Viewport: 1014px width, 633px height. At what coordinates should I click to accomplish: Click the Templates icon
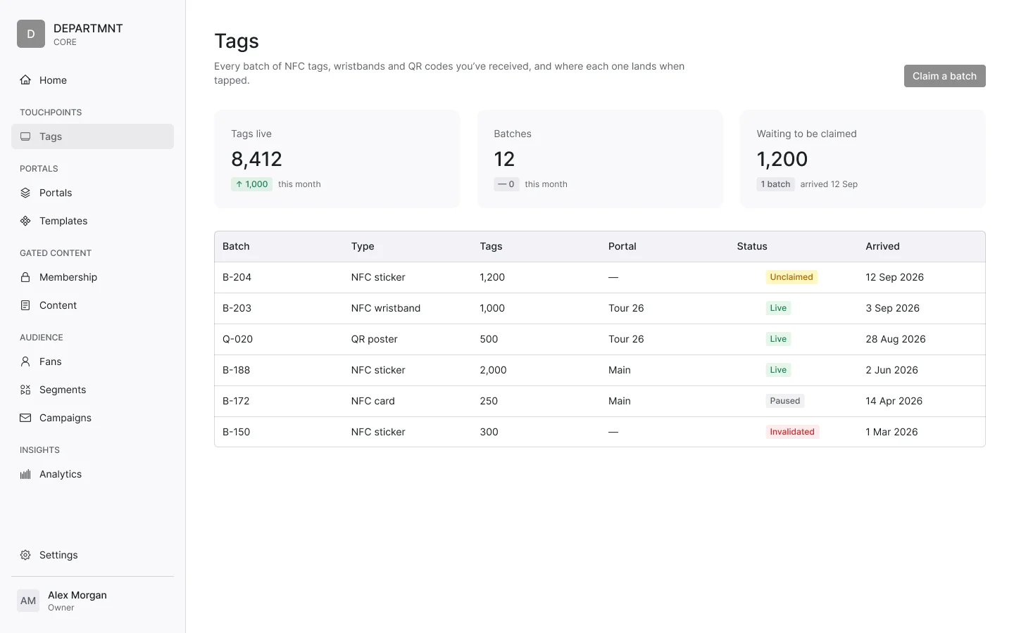tap(25, 221)
